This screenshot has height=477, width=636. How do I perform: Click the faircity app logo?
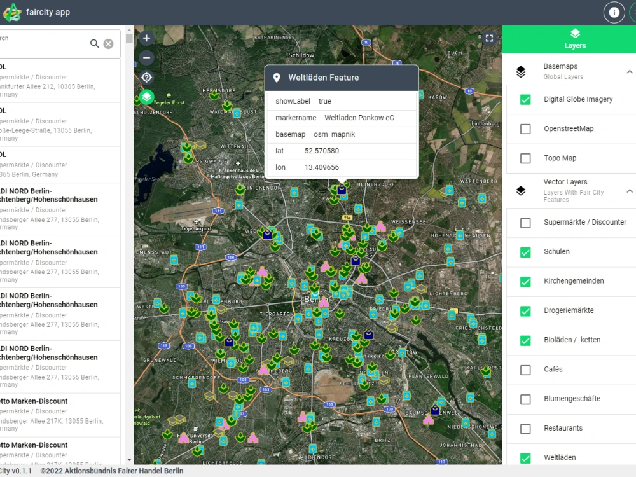pos(13,11)
